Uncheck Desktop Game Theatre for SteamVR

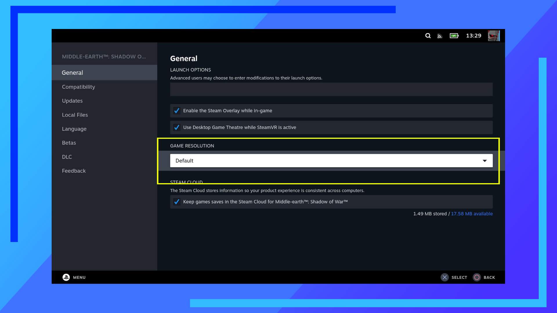[177, 128]
